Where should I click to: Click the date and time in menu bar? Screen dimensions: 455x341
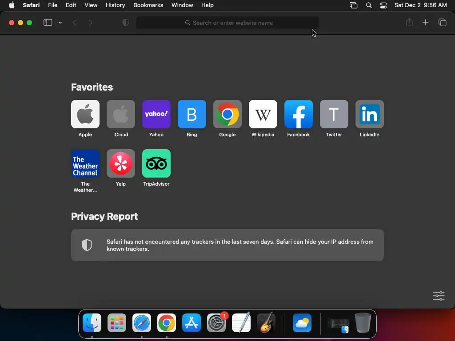(x=420, y=5)
